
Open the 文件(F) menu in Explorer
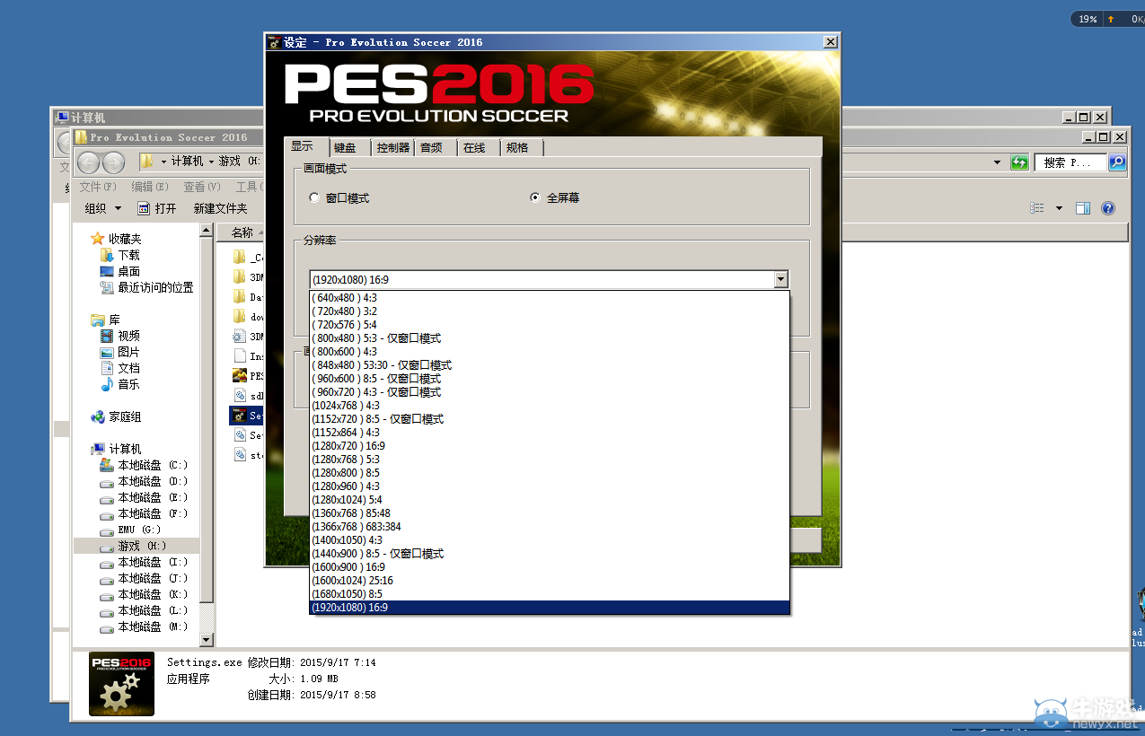(x=98, y=187)
